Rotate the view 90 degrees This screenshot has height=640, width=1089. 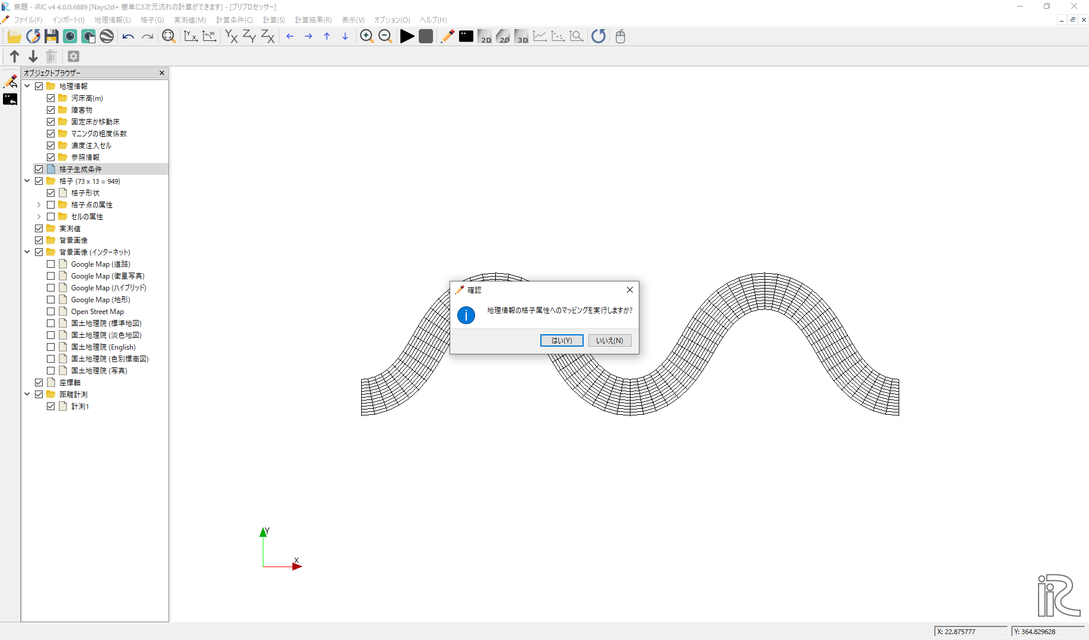209,36
